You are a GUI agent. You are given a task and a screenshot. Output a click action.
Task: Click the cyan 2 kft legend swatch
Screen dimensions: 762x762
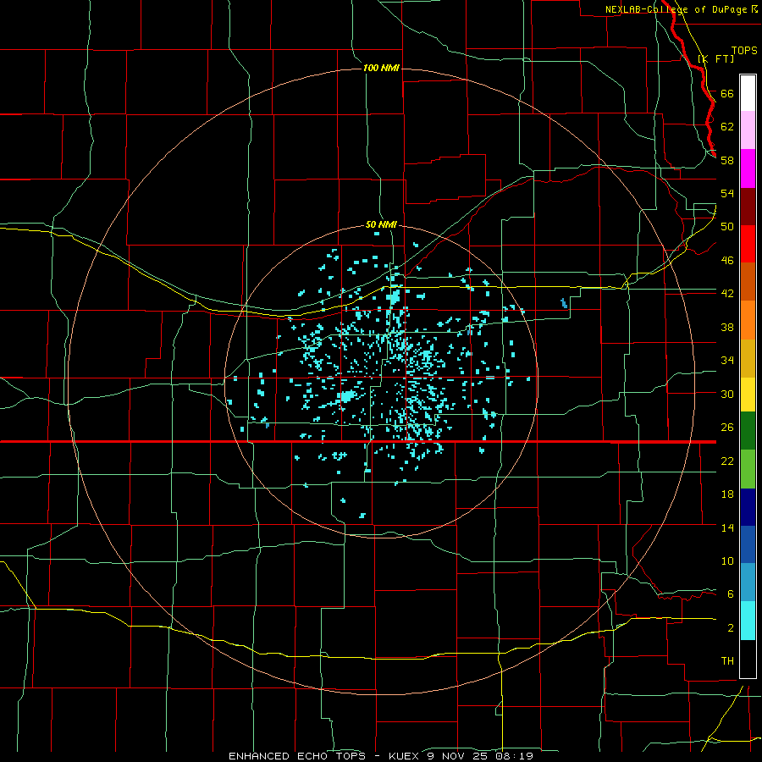748,621
